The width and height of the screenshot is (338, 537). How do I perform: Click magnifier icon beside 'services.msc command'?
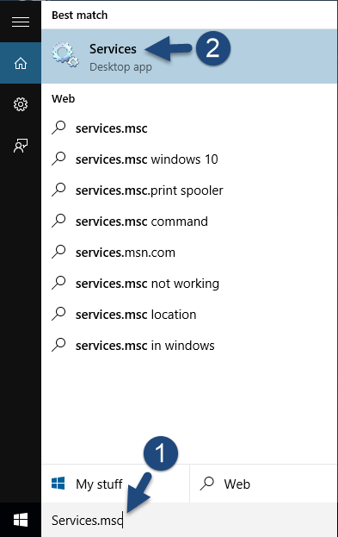tap(58, 221)
